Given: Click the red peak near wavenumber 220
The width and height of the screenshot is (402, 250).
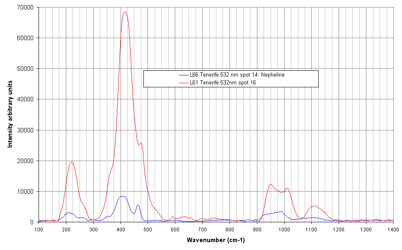Looking at the screenshot, I should (72, 161).
